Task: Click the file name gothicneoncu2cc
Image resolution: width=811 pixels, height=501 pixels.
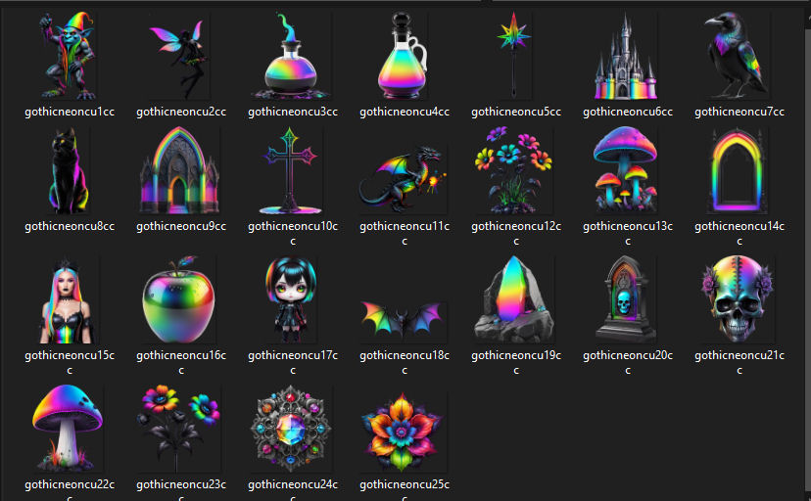Action: pyautogui.click(x=181, y=112)
